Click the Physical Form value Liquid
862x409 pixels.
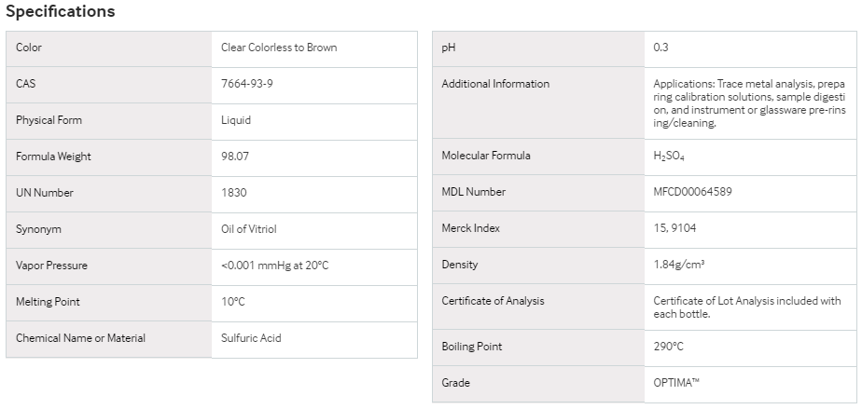pos(236,119)
